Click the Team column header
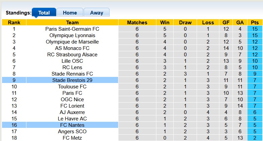The width and height of the screenshot is (263, 141). point(72,23)
